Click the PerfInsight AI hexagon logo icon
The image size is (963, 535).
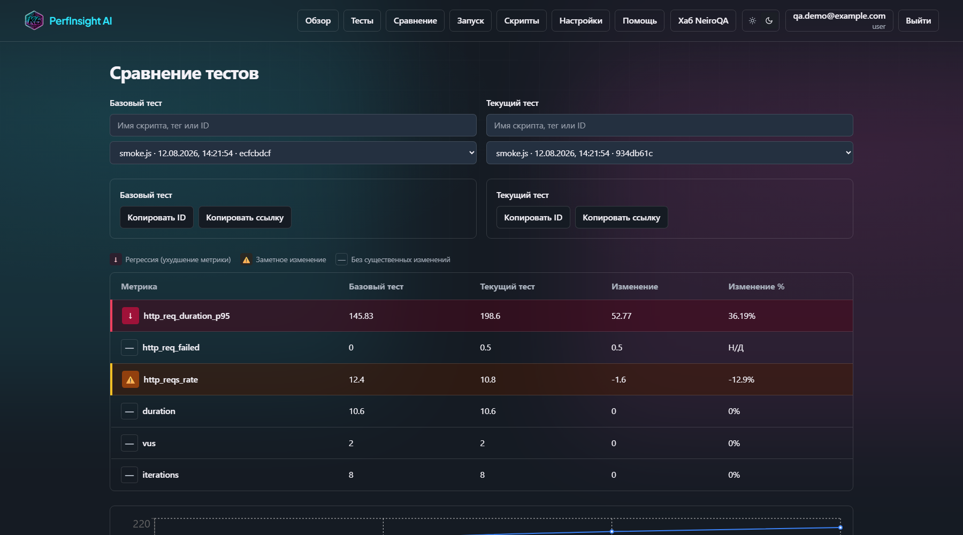[x=34, y=21]
